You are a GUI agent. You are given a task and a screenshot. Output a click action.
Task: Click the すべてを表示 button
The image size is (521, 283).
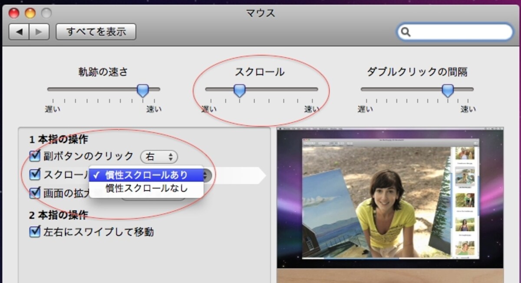pyautogui.click(x=96, y=32)
